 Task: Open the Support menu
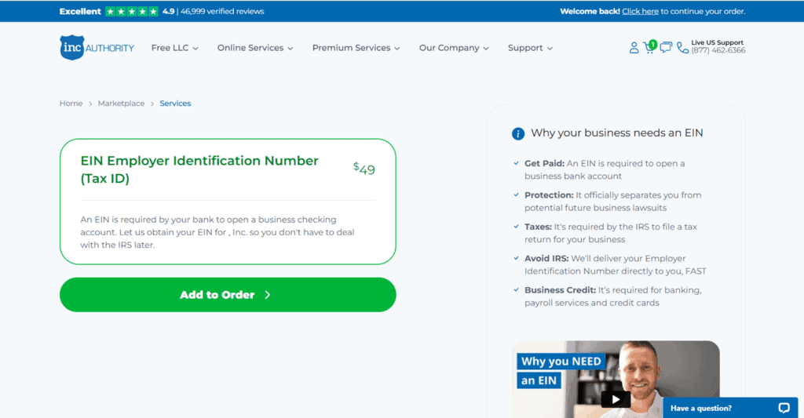pos(530,48)
